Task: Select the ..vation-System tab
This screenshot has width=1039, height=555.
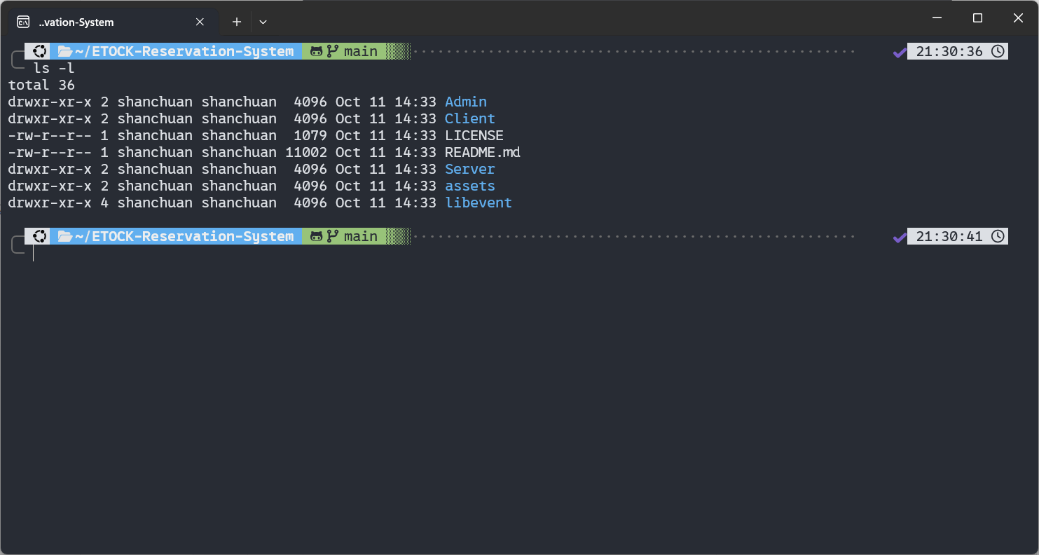Action: click(105, 22)
